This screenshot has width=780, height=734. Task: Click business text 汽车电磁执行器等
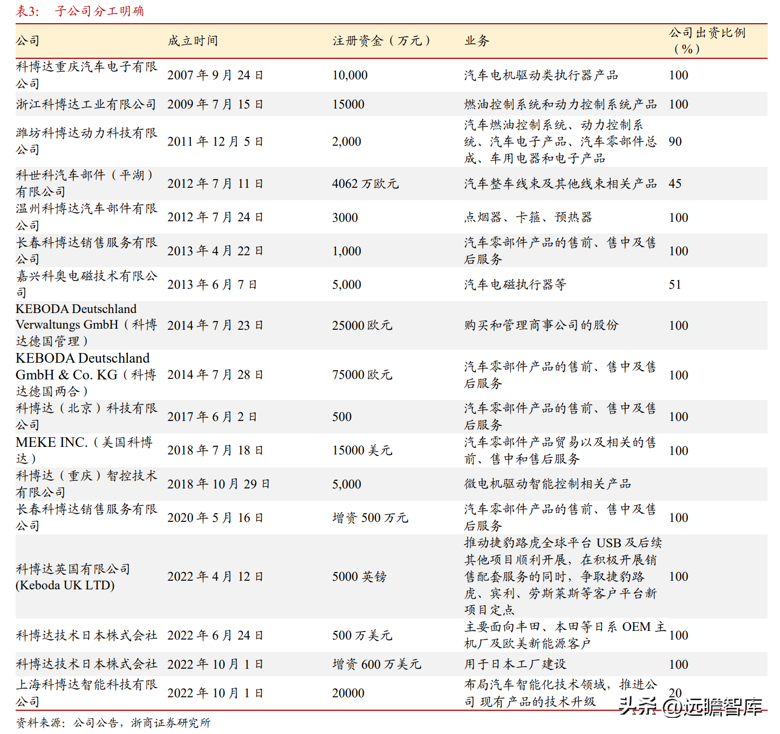515,284
